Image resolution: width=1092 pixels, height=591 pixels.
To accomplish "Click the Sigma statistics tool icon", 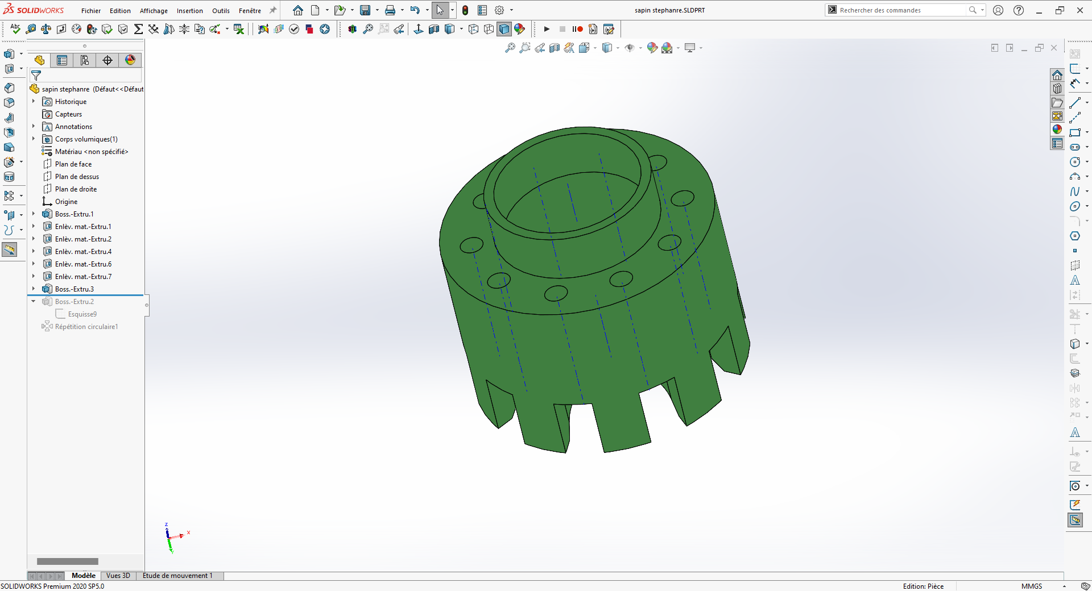I will pyautogui.click(x=138, y=29).
